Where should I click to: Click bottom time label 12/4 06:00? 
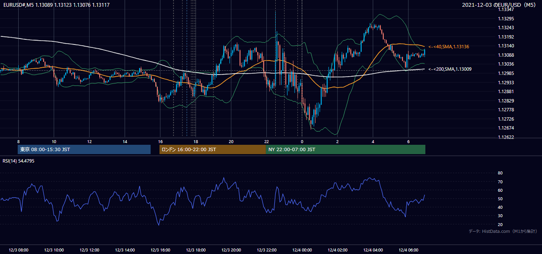[408, 250]
